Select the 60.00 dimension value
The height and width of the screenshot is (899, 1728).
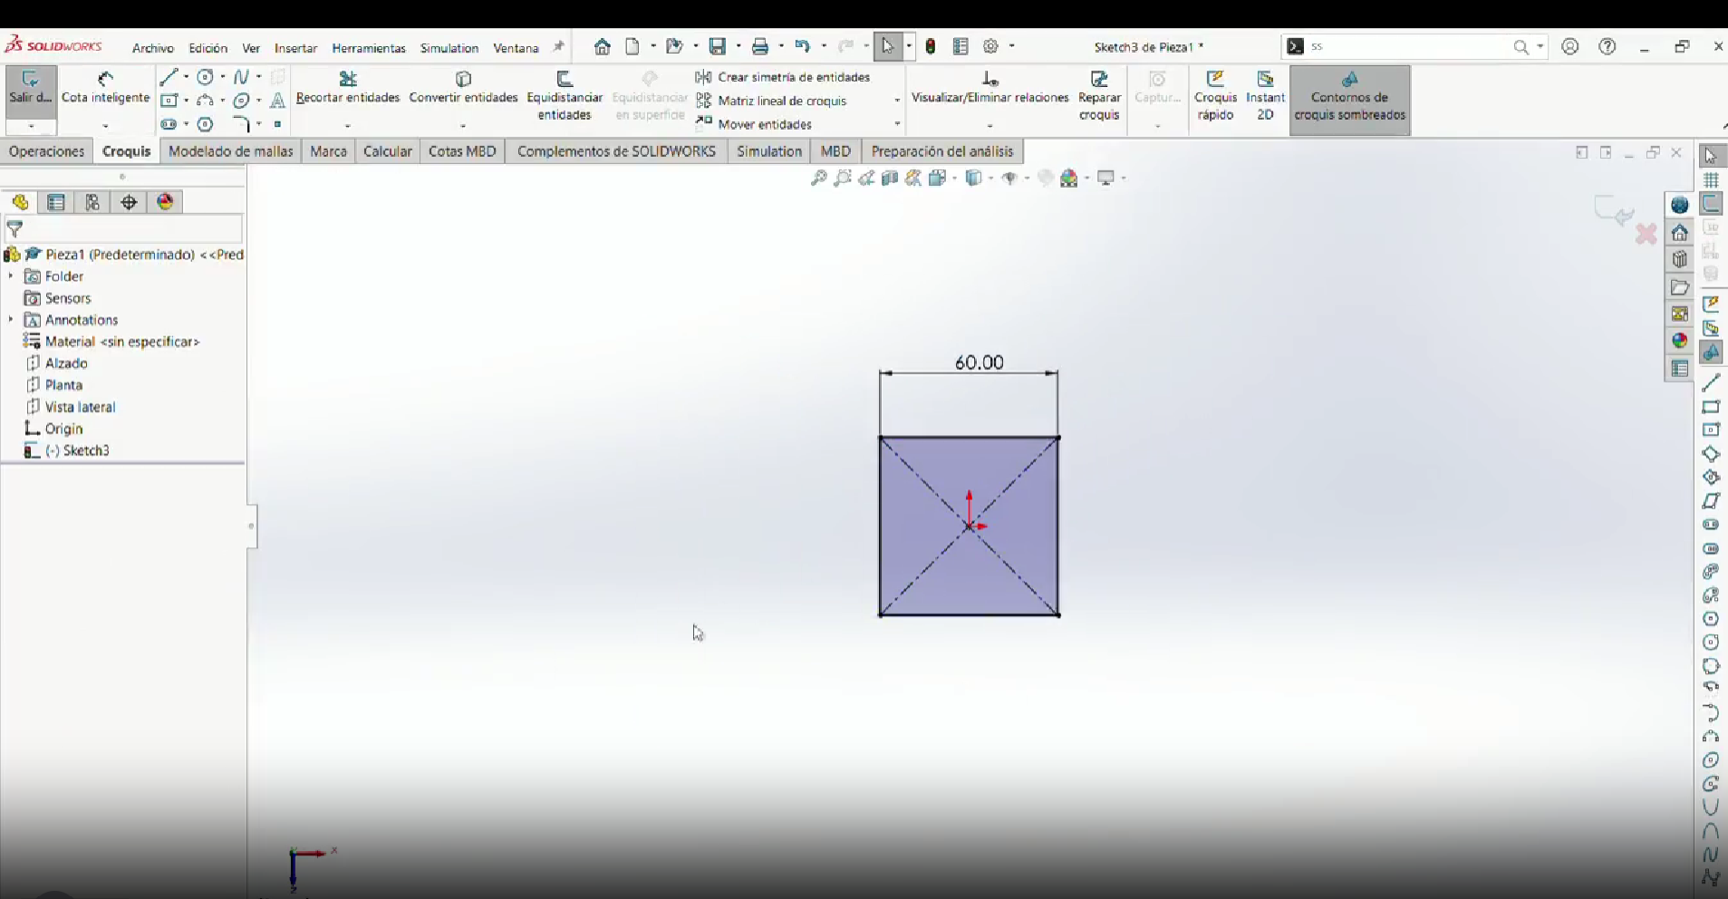pyautogui.click(x=980, y=362)
